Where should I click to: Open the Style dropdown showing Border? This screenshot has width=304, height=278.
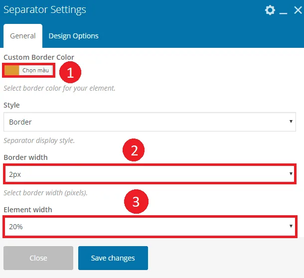point(150,122)
